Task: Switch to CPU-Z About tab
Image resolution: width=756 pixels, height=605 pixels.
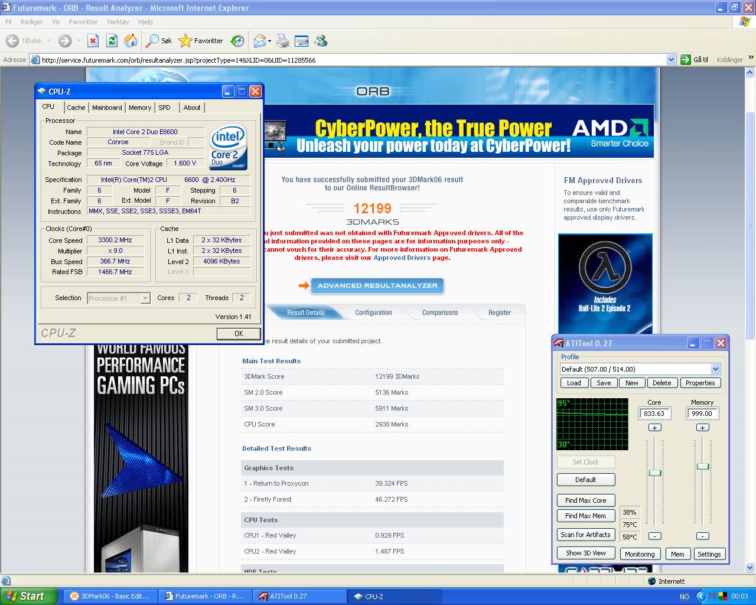Action: (x=192, y=108)
